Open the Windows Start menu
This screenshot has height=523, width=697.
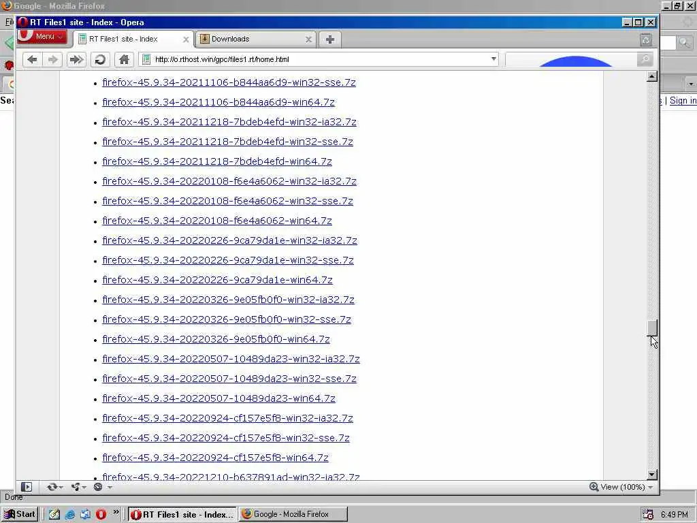(x=20, y=514)
